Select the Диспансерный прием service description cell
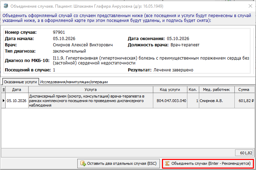The height and width of the screenshot is (170, 256). (x=91, y=101)
